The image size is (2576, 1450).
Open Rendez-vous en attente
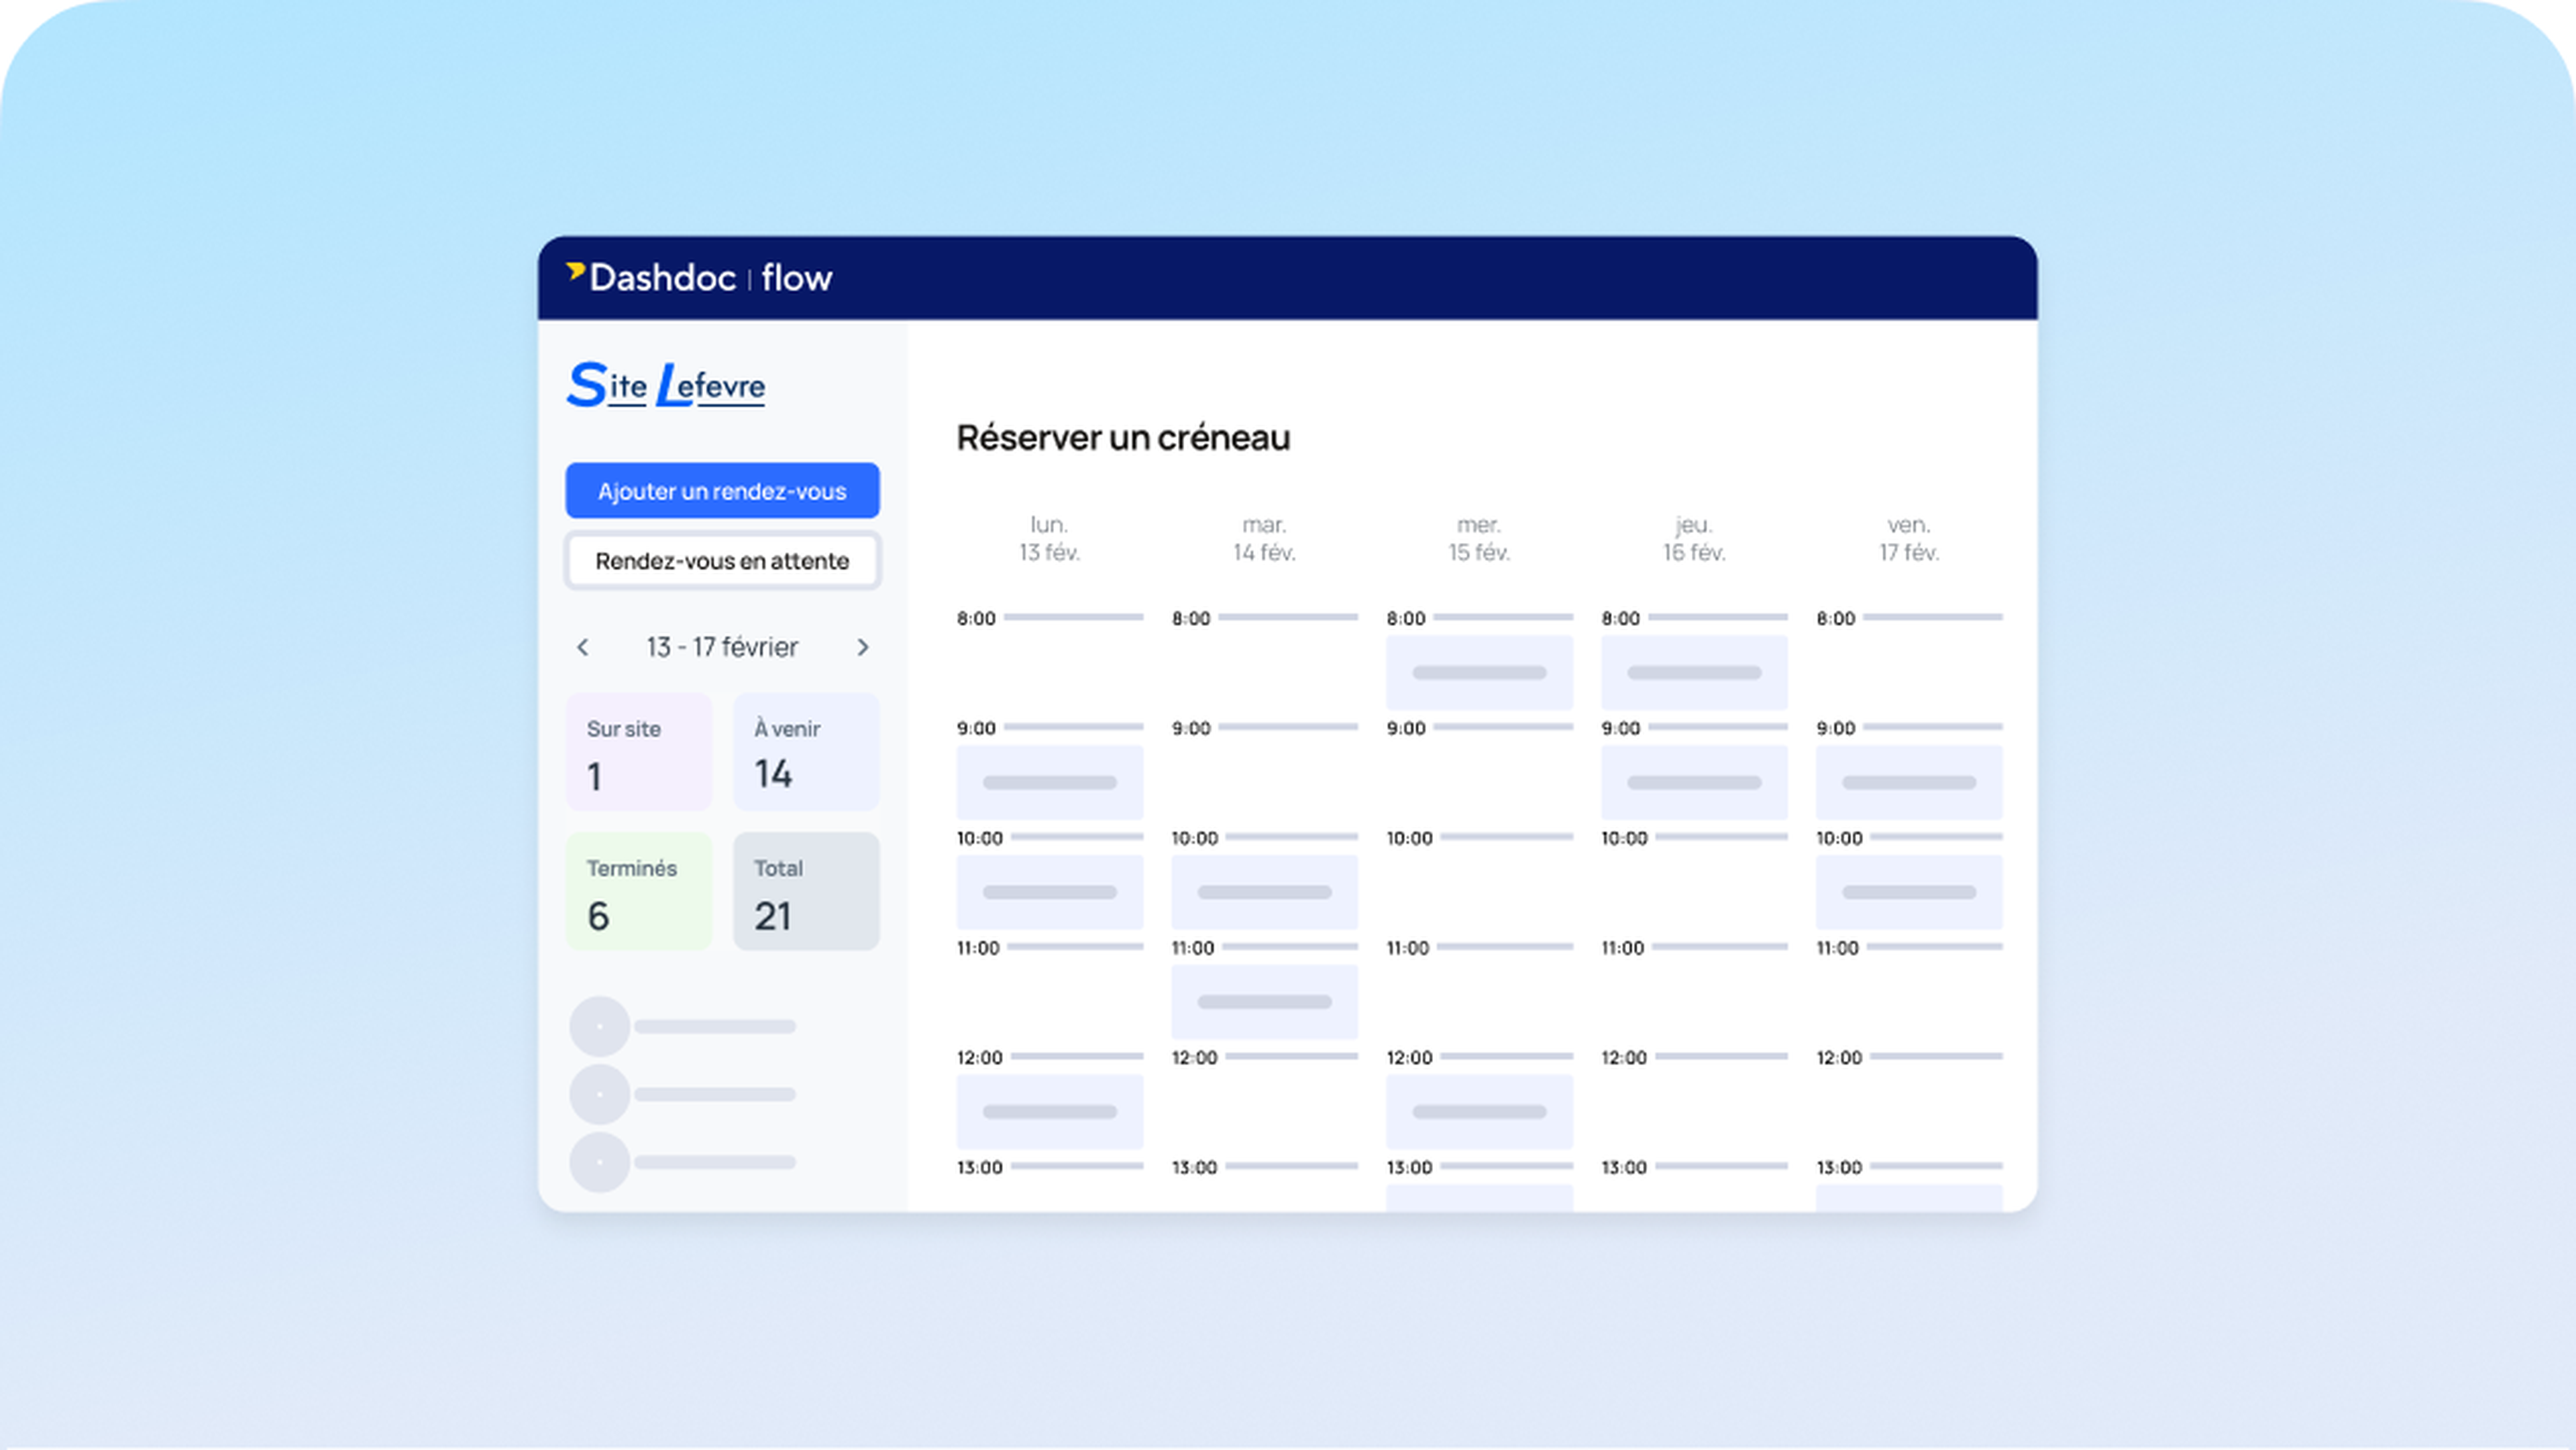[722, 560]
